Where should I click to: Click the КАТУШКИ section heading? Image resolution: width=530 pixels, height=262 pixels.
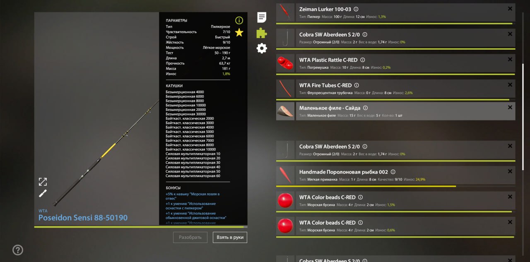coord(174,86)
